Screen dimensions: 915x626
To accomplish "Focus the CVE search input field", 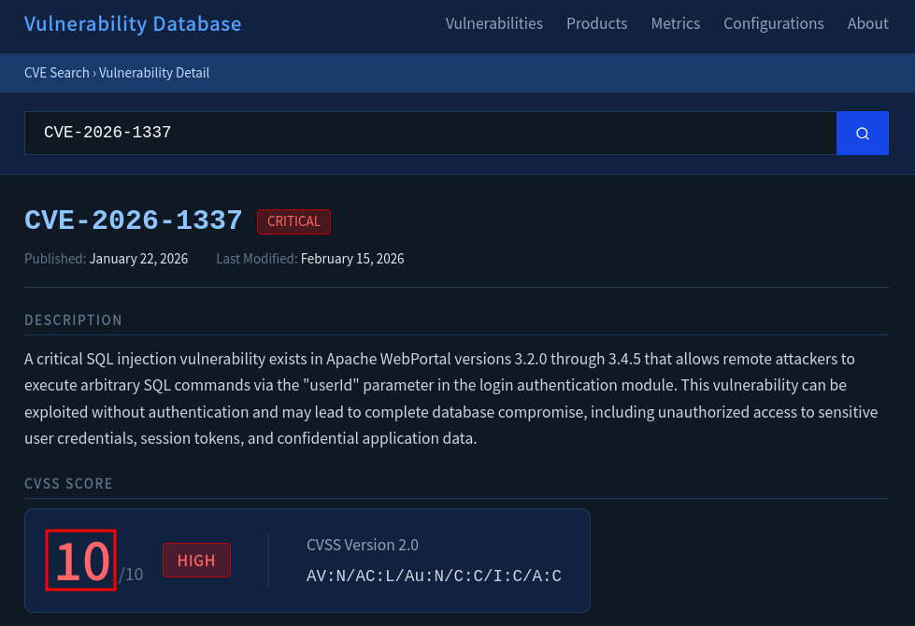I will [x=430, y=133].
